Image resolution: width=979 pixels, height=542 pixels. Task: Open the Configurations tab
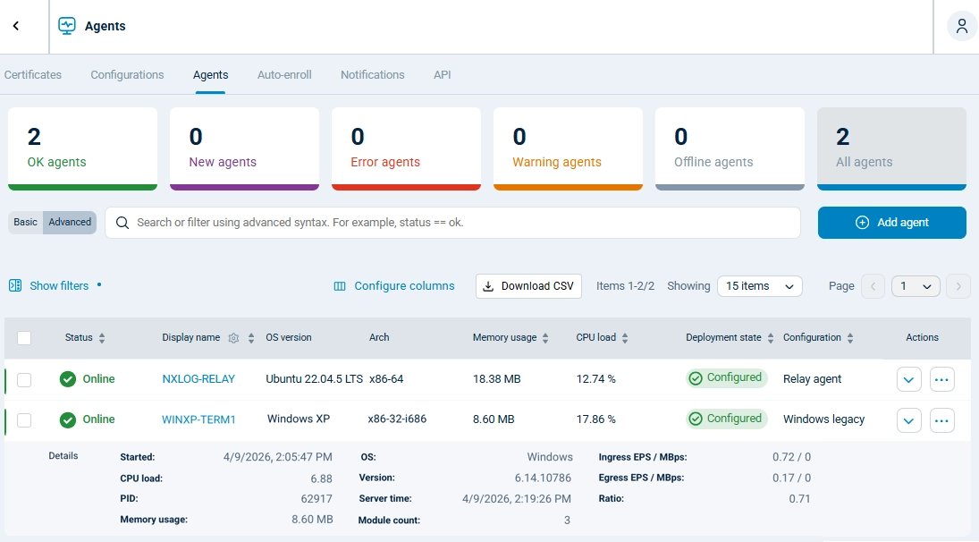coord(127,75)
